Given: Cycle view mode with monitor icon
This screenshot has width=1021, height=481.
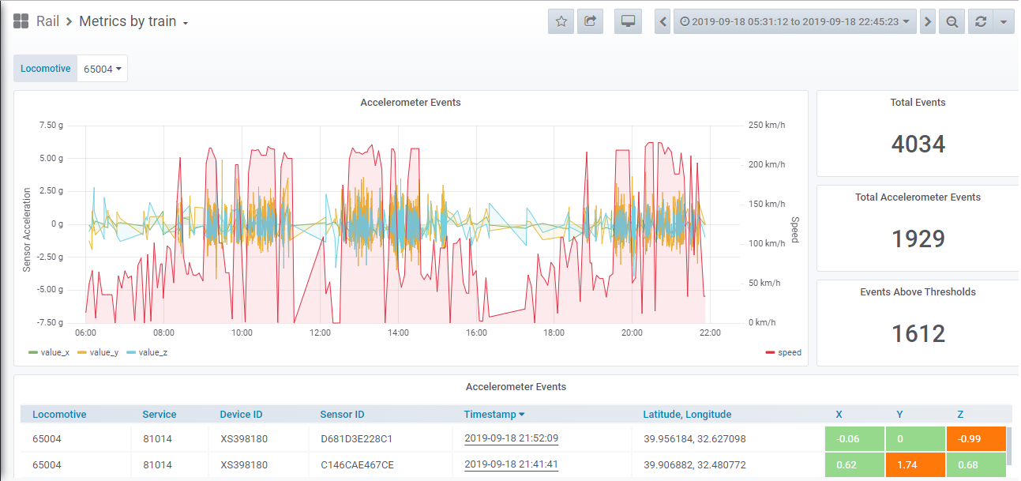Looking at the screenshot, I should 628,21.
